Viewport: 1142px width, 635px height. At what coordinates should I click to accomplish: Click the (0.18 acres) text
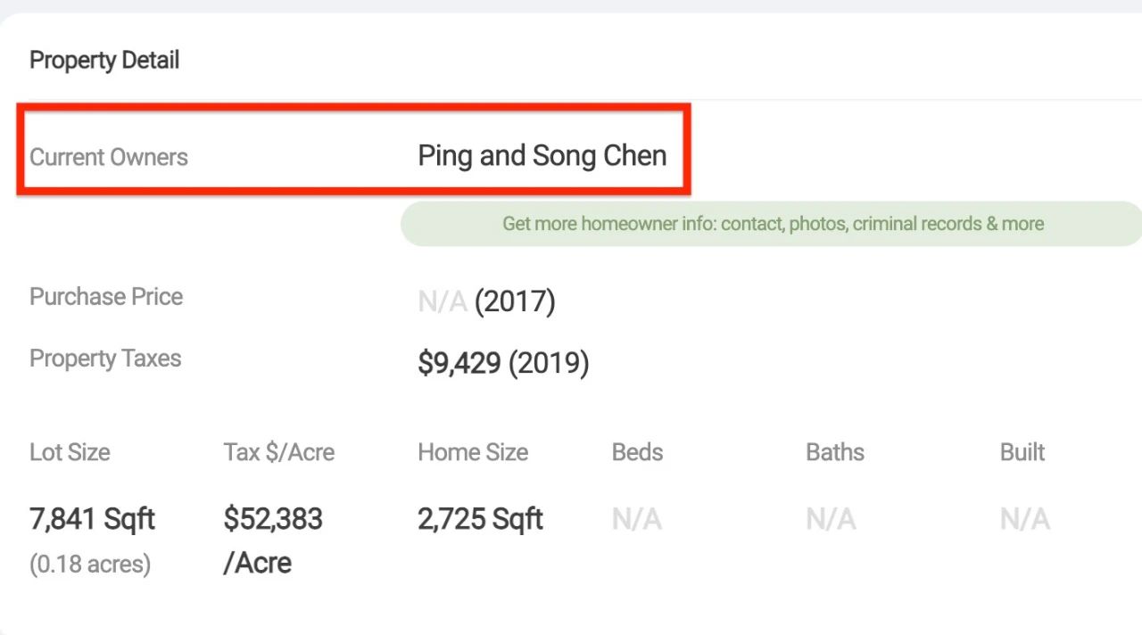90,565
